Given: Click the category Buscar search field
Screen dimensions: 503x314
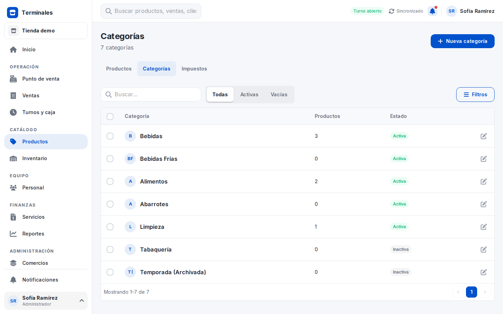Looking at the screenshot, I should 151,95.
